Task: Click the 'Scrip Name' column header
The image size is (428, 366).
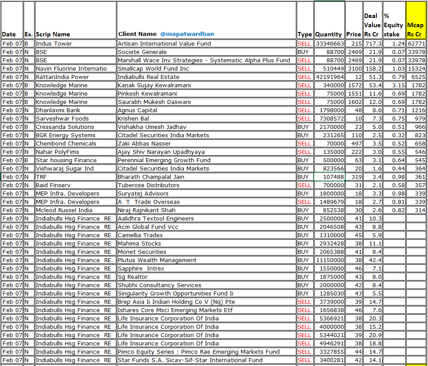Action: tap(76, 20)
